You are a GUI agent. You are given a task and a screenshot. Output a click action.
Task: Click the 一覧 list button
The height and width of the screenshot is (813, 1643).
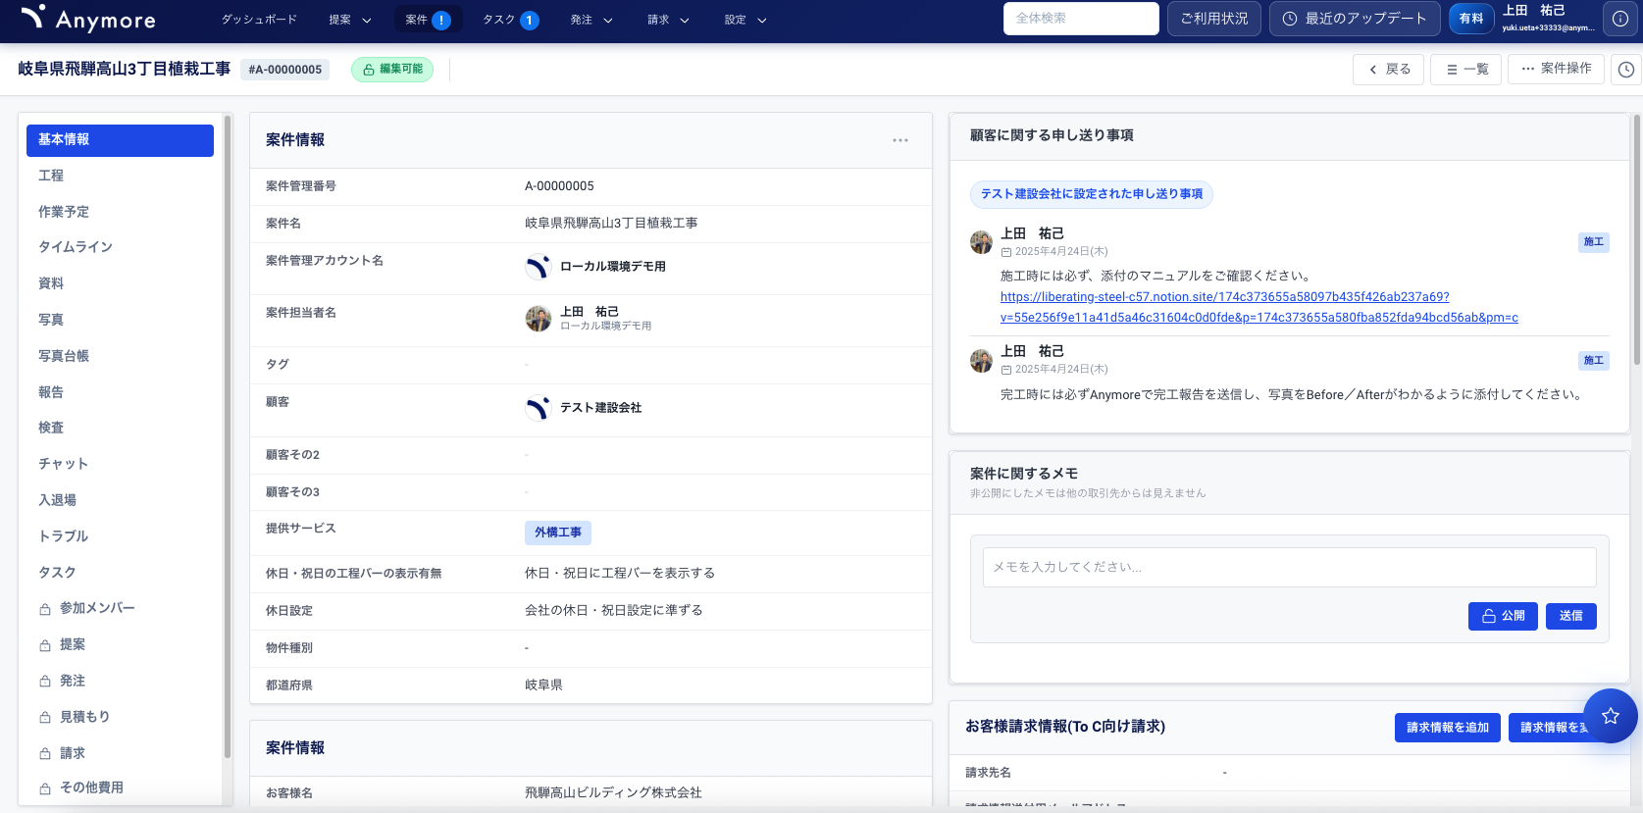coord(1466,70)
